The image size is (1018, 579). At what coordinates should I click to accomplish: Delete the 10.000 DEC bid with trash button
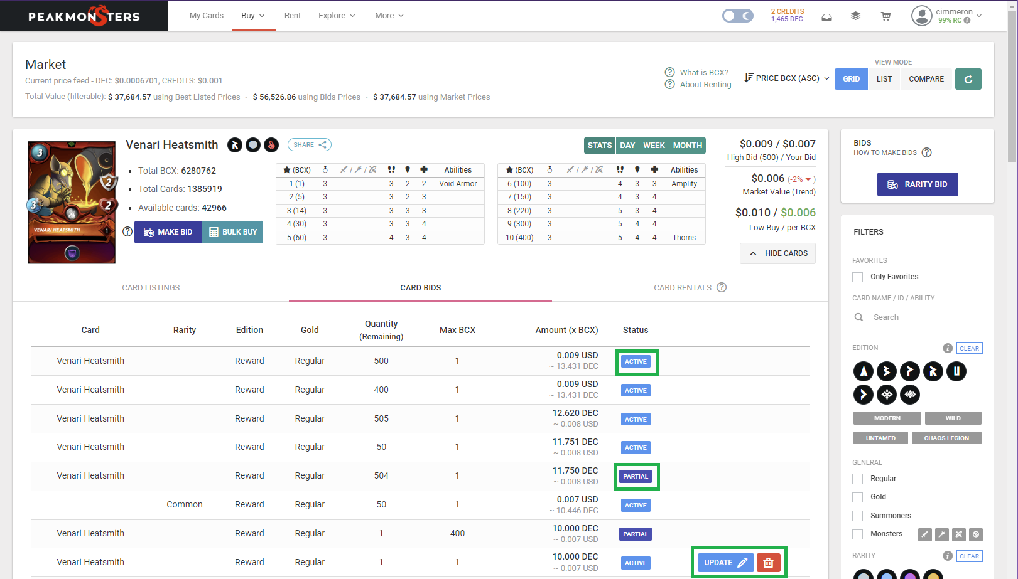(768, 563)
